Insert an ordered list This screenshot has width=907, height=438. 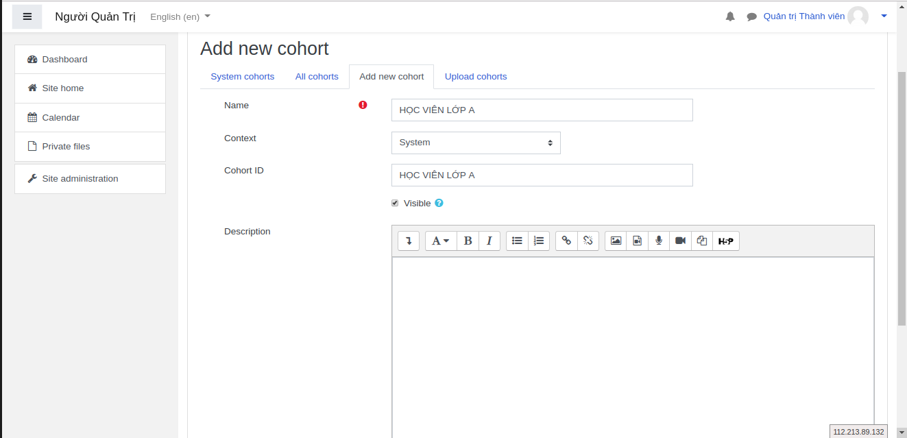539,241
